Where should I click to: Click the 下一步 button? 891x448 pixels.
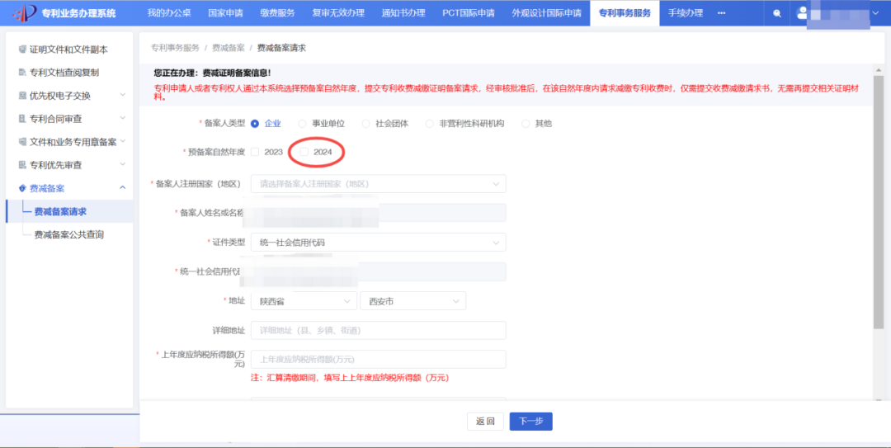tap(530, 422)
